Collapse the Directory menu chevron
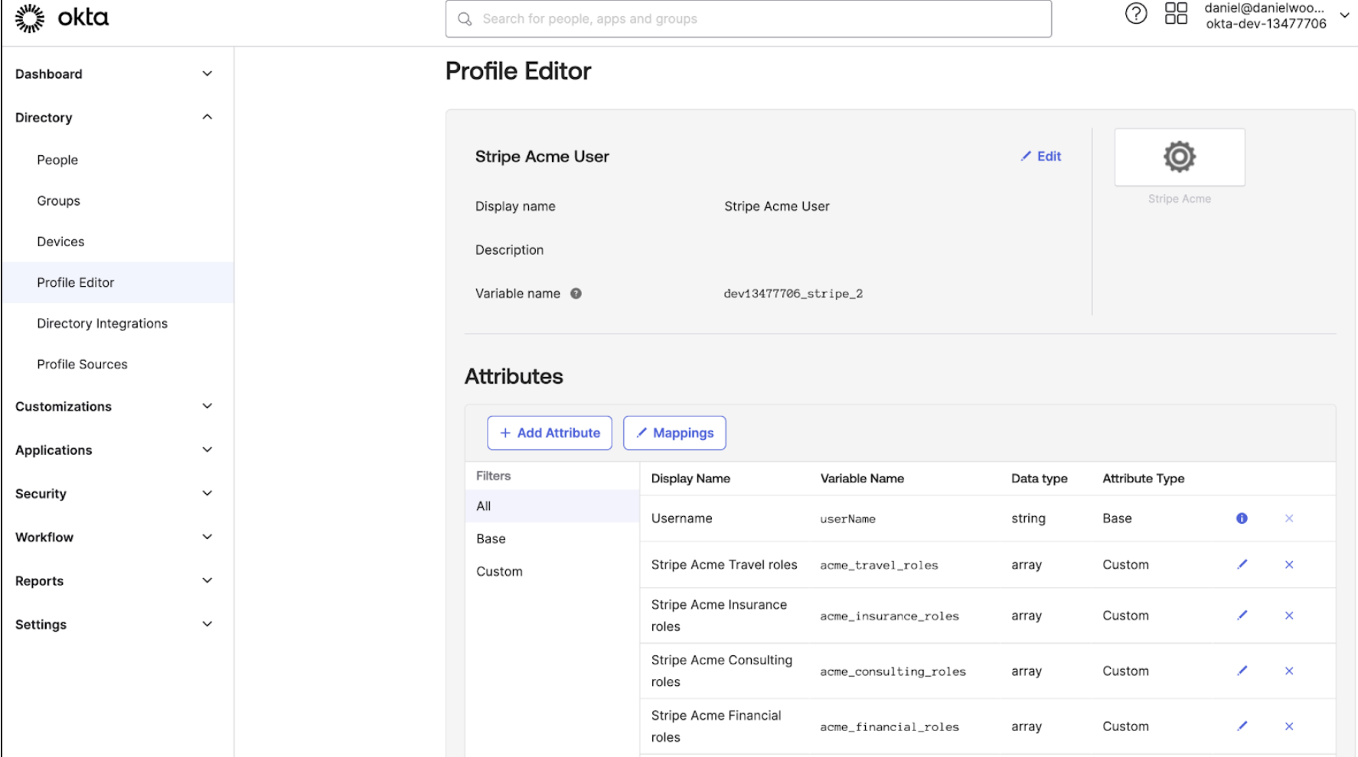The image size is (1358, 757). pos(207,117)
